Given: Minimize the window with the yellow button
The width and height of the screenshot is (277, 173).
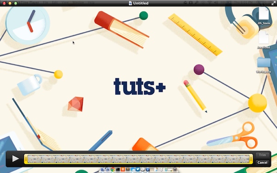Looking at the screenshot, I should click(x=10, y=3).
